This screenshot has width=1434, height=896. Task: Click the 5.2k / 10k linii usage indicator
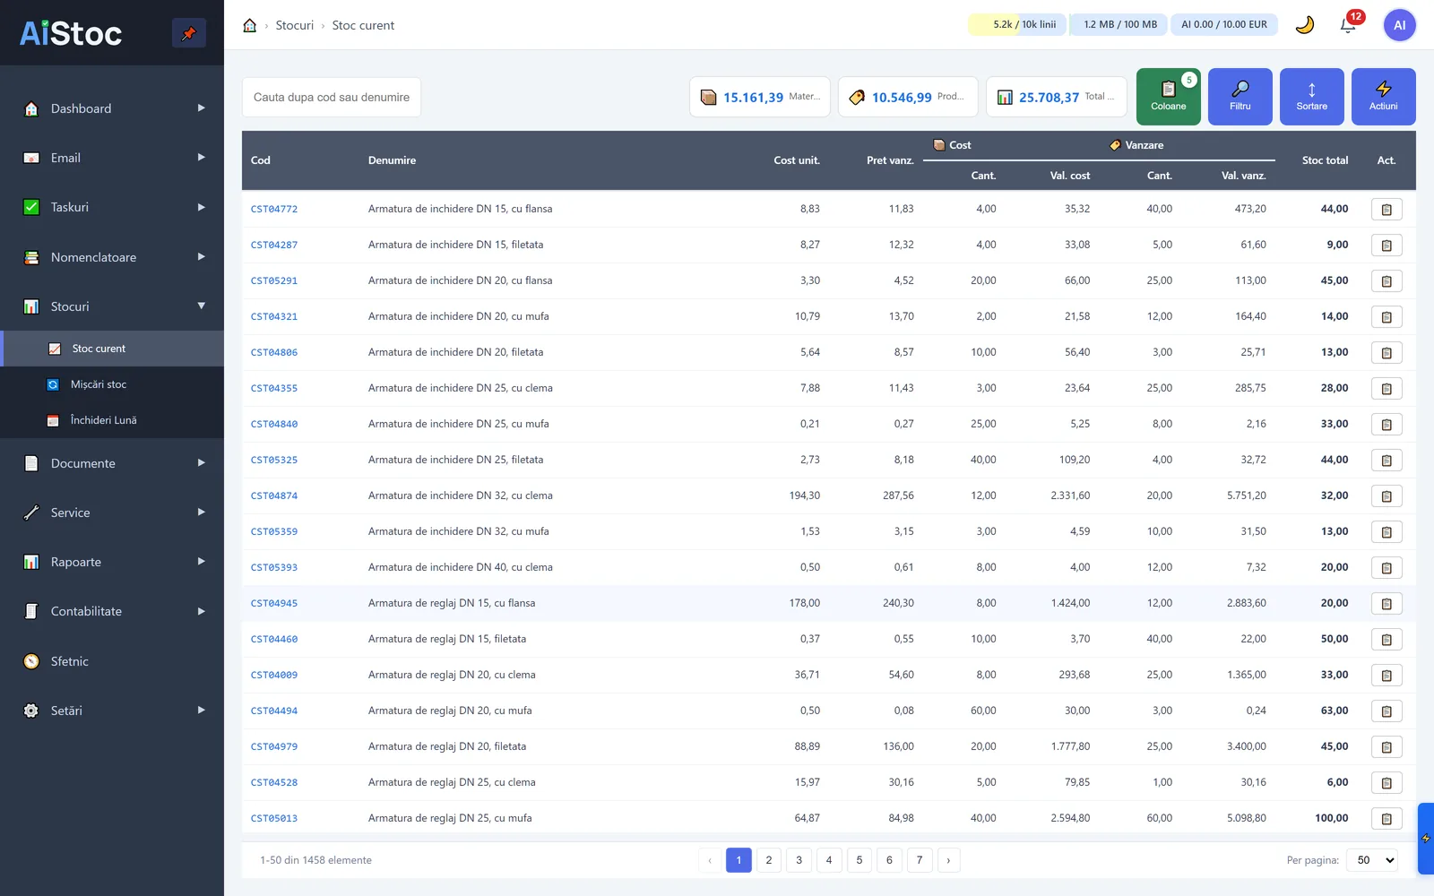click(1017, 24)
